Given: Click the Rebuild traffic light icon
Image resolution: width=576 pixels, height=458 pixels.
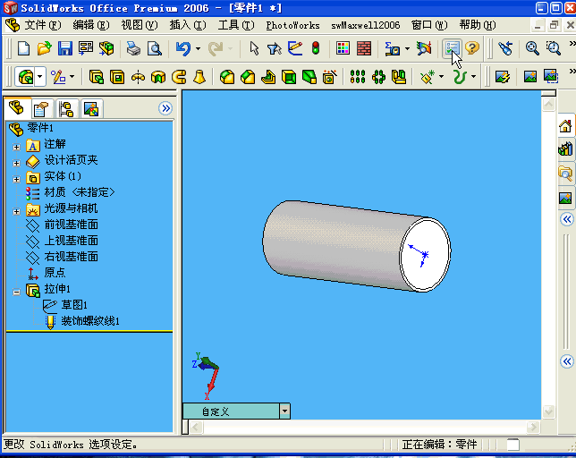Looking at the screenshot, I should (x=316, y=48).
